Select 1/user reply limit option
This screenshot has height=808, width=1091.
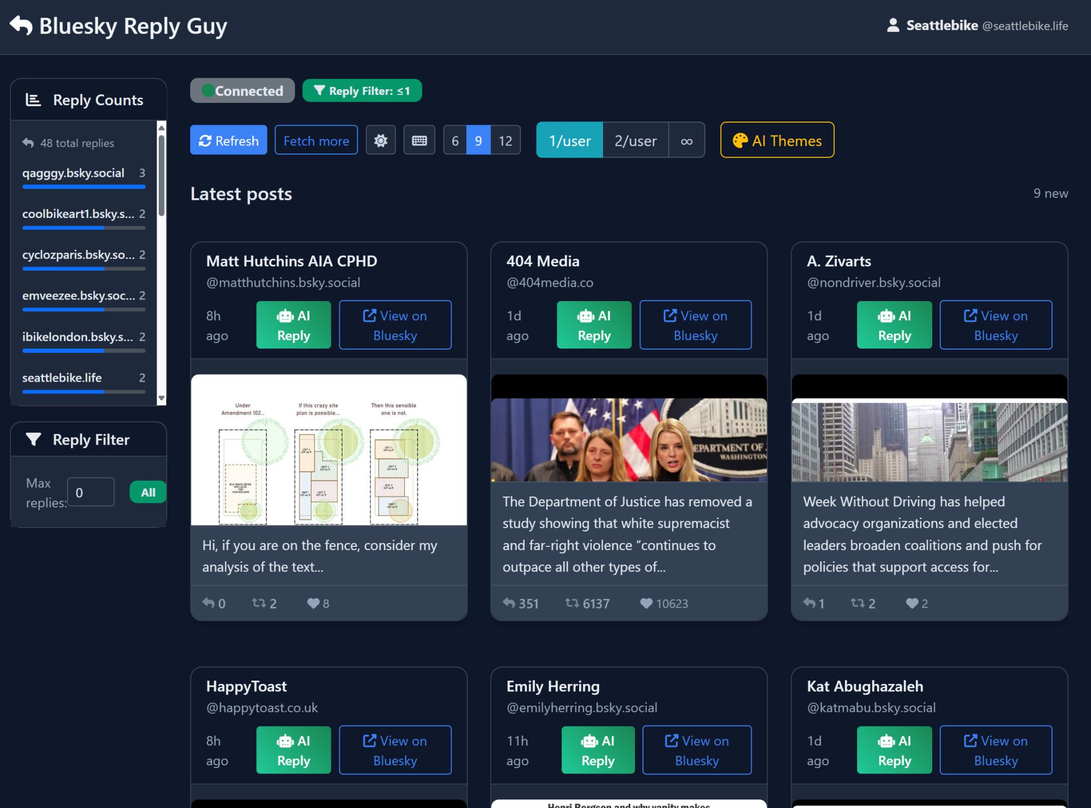569,141
